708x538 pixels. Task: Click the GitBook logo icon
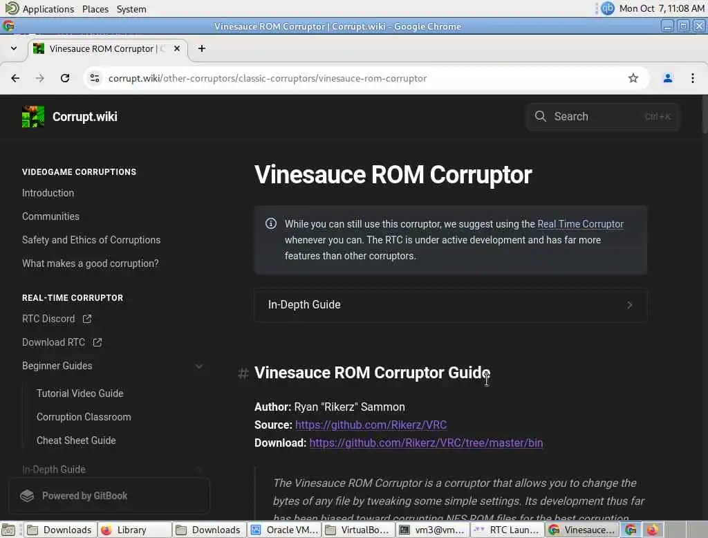[x=27, y=496]
